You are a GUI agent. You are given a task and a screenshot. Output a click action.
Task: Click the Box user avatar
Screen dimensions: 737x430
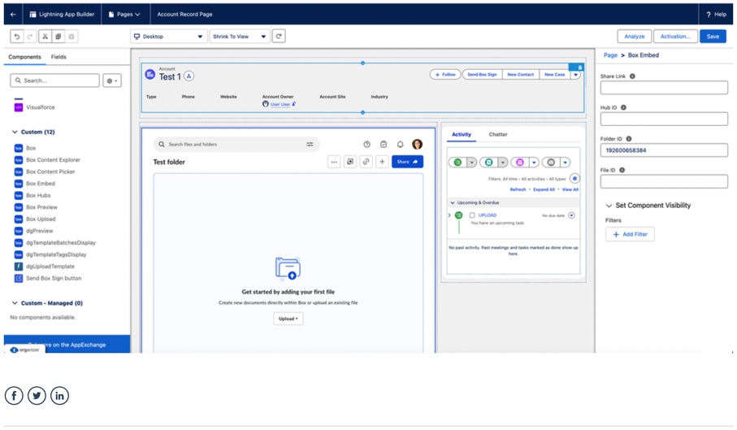point(417,144)
